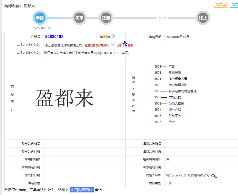Select the 3503 市场营销 item
Viewport: 238px width, 195px height.
[168, 97]
